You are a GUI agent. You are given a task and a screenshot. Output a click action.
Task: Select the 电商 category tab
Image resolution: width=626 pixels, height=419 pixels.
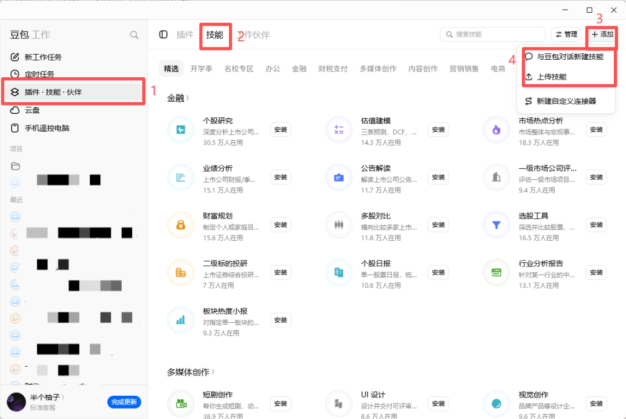(x=498, y=68)
